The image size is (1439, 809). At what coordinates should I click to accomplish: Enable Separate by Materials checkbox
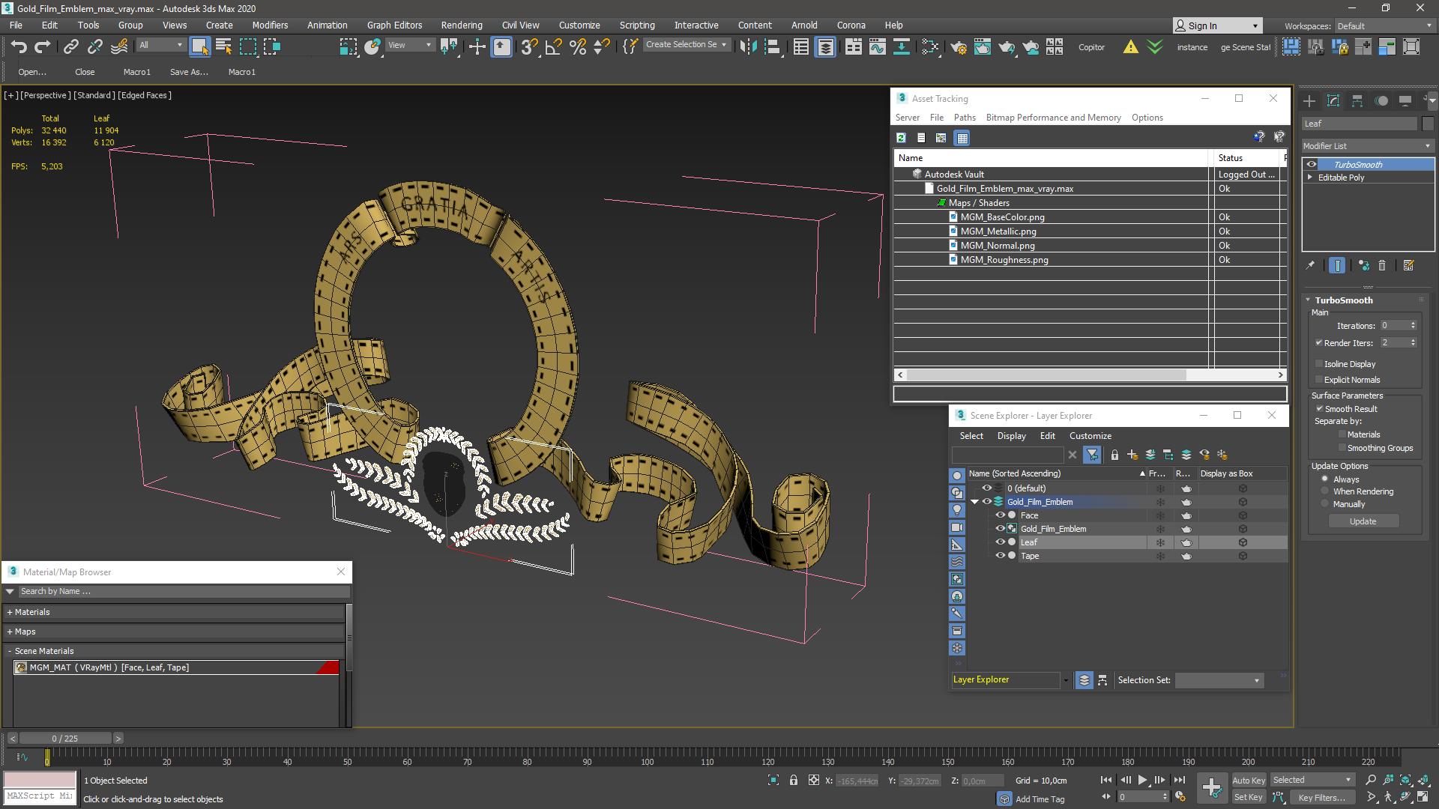click(x=1342, y=434)
